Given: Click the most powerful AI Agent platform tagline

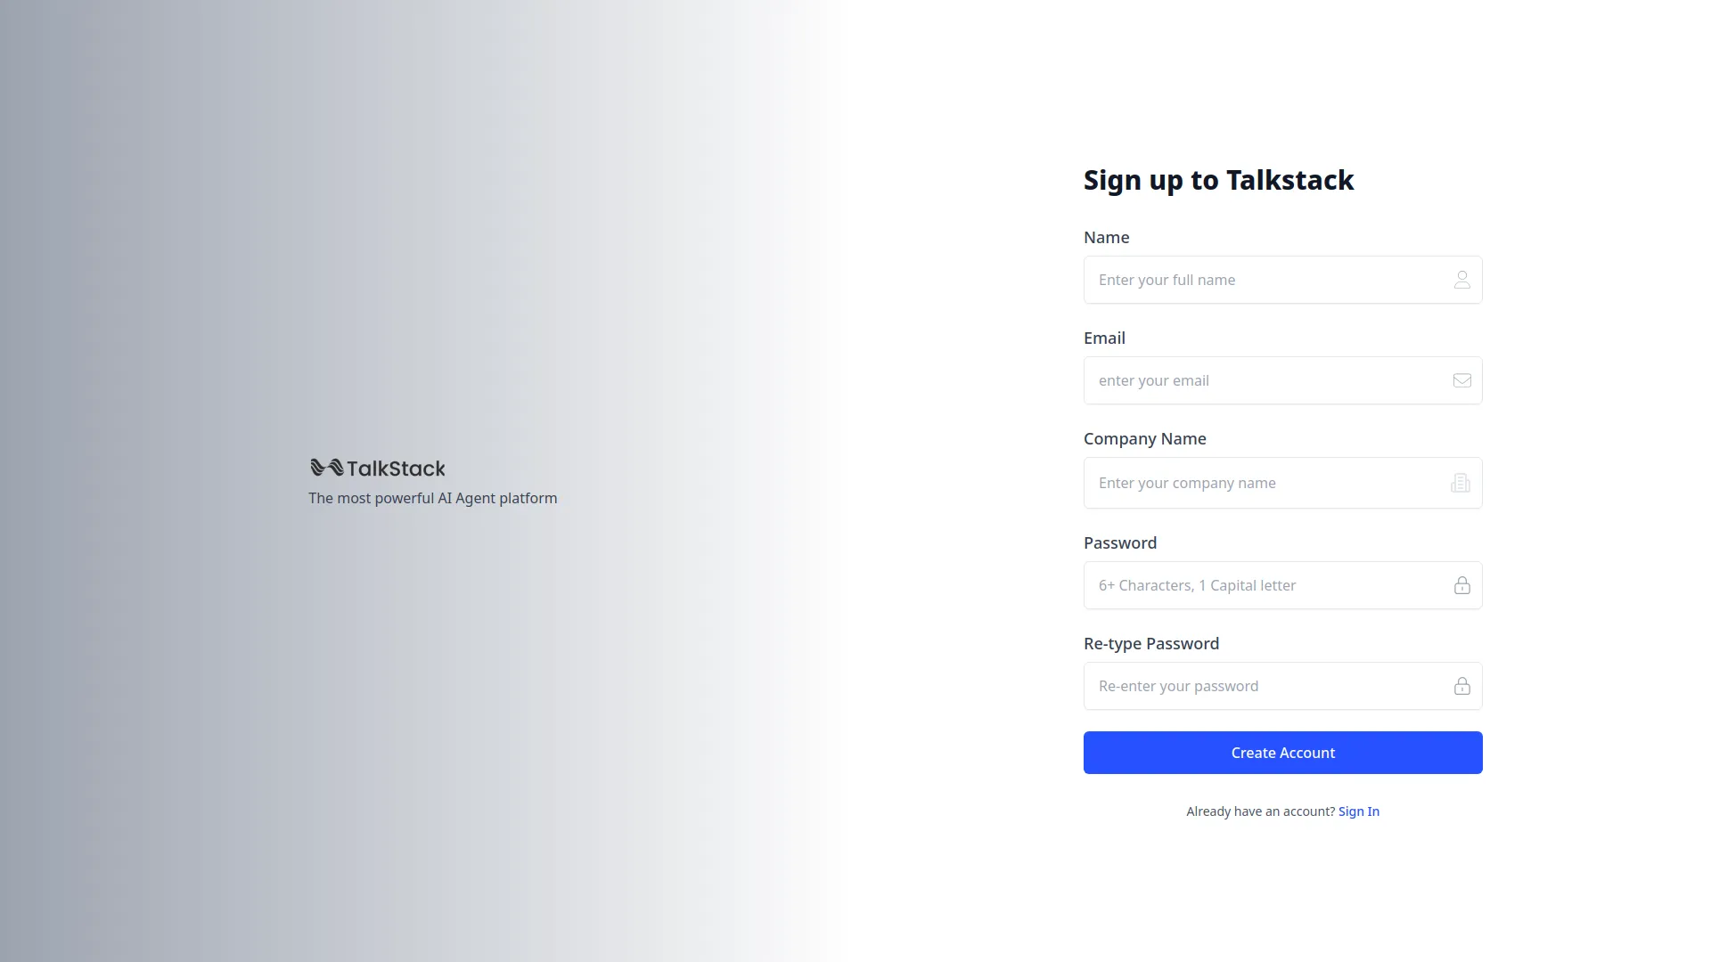Looking at the screenshot, I should [x=432, y=498].
